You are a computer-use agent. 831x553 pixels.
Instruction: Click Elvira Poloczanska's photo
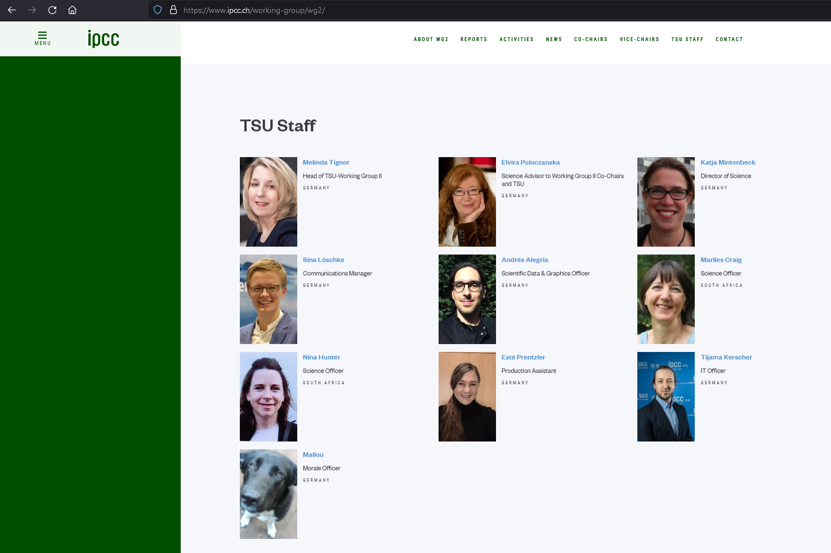[x=467, y=202]
